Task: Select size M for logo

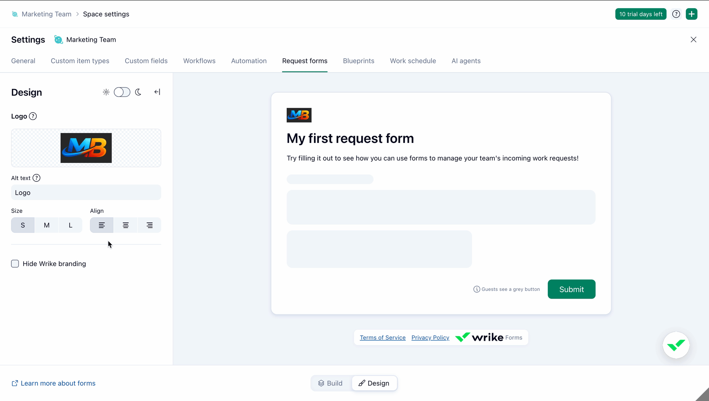Action: tap(46, 225)
